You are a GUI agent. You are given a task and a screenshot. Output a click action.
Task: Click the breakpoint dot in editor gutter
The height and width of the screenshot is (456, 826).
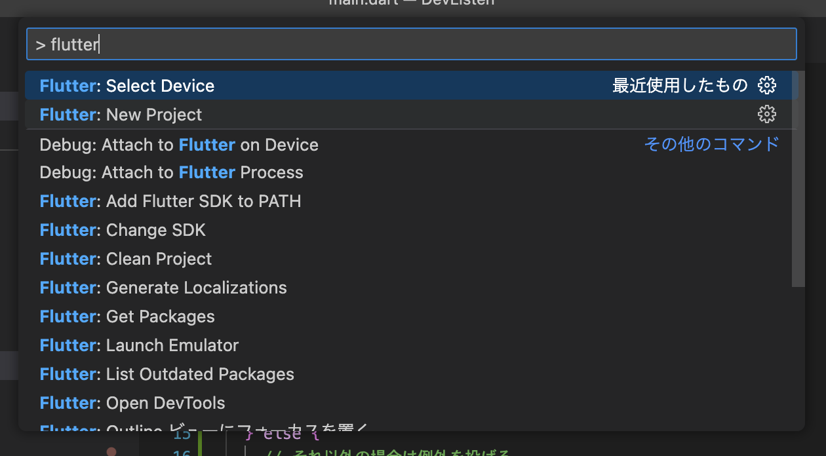111,451
